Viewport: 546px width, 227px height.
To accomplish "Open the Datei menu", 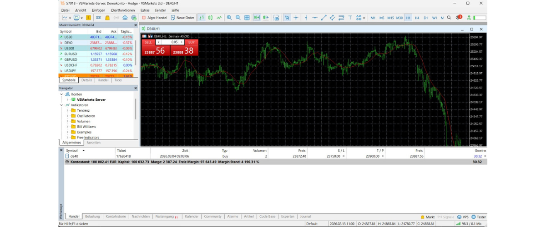I will (x=65, y=10).
